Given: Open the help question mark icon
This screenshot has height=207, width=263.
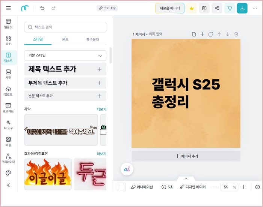Looking at the screenshot, I should click(257, 187).
